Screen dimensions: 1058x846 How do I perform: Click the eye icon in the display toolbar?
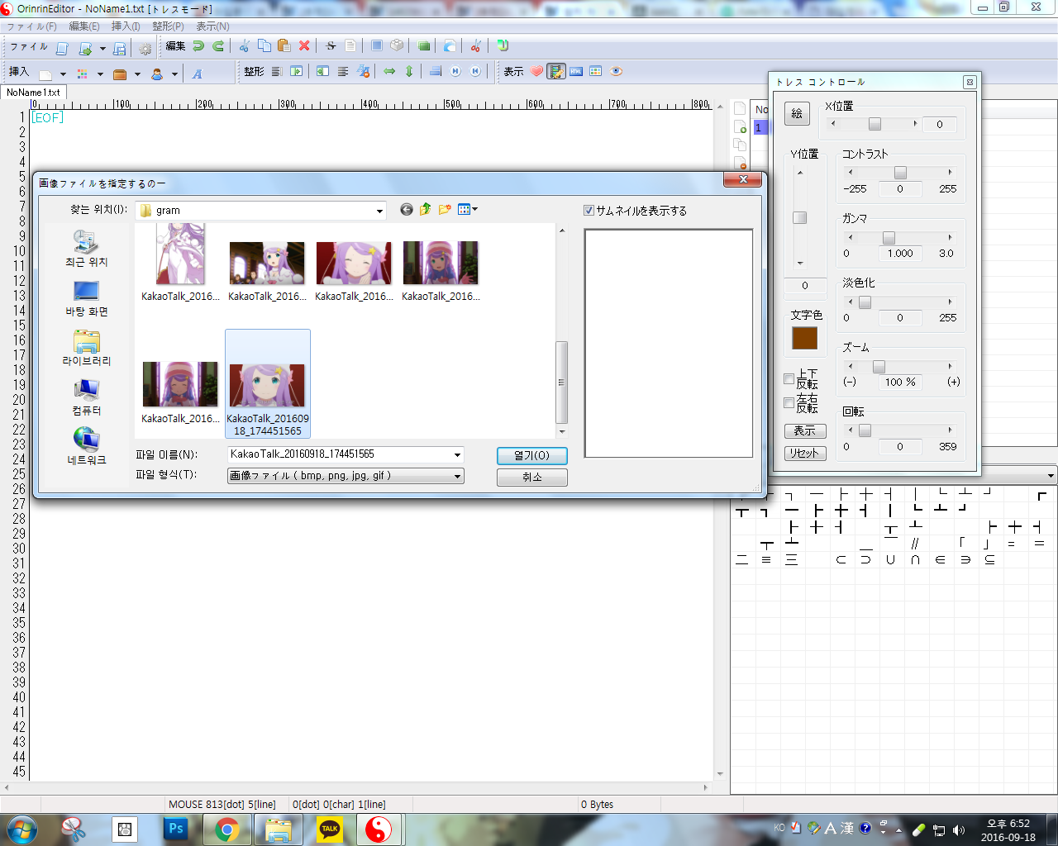tap(616, 72)
